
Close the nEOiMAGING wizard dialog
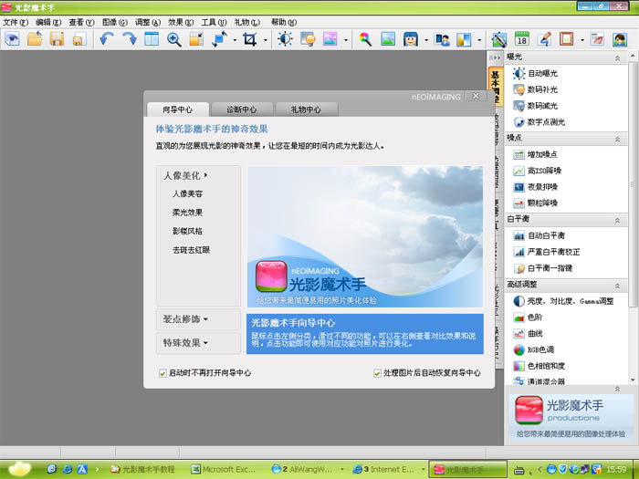476,96
